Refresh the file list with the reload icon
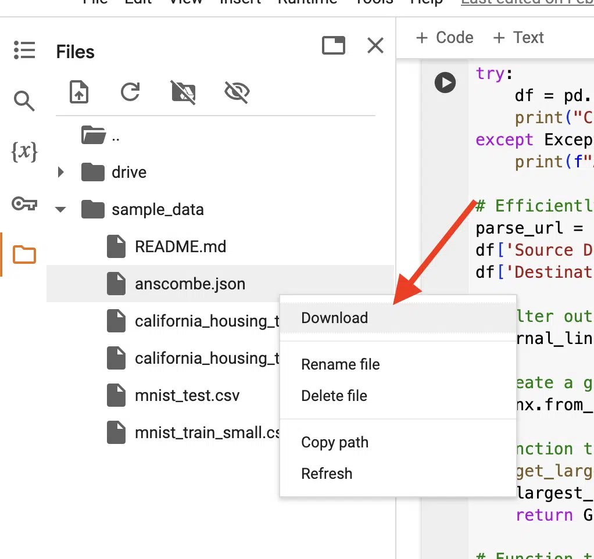 [130, 92]
